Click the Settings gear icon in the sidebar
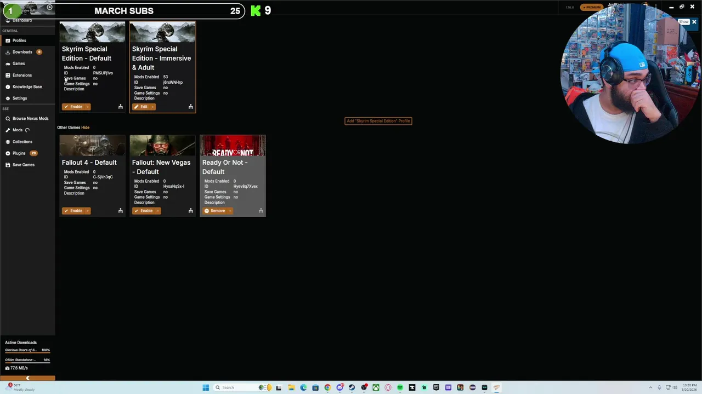 (8, 98)
